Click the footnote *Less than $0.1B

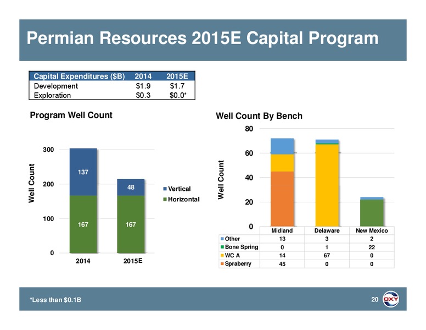(55, 300)
